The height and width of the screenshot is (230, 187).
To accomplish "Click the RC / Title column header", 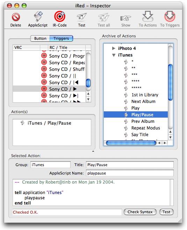I will [x=66, y=47].
